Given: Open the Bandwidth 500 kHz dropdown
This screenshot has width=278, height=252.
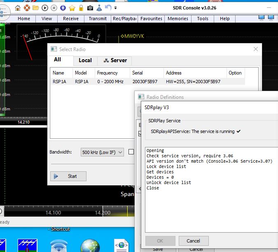Looking at the screenshot, I should click(x=102, y=152).
